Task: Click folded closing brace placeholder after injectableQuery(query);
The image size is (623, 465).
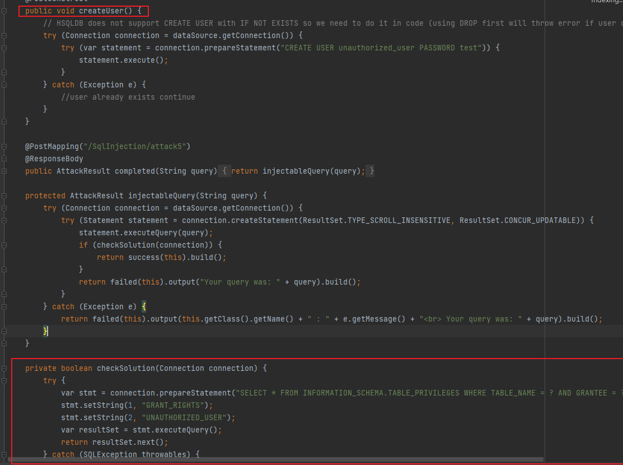Action: click(x=371, y=171)
